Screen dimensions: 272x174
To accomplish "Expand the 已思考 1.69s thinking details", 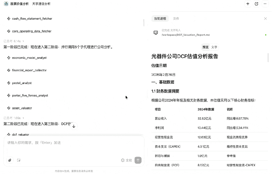I will coord(11,118).
